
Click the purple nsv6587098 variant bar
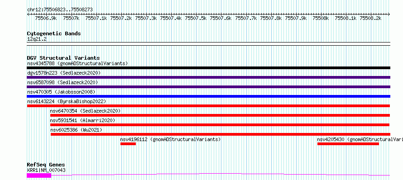[208, 87]
